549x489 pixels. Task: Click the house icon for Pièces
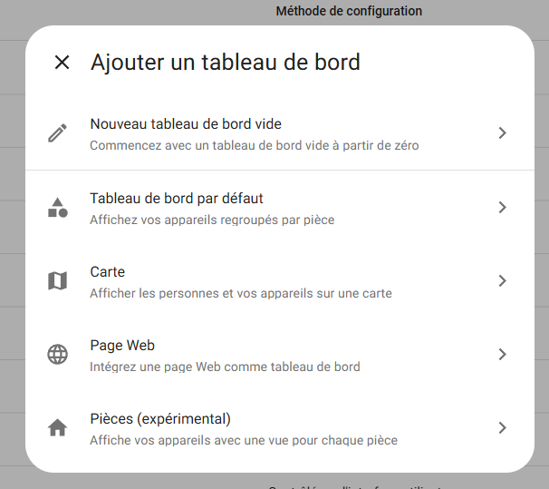(57, 427)
